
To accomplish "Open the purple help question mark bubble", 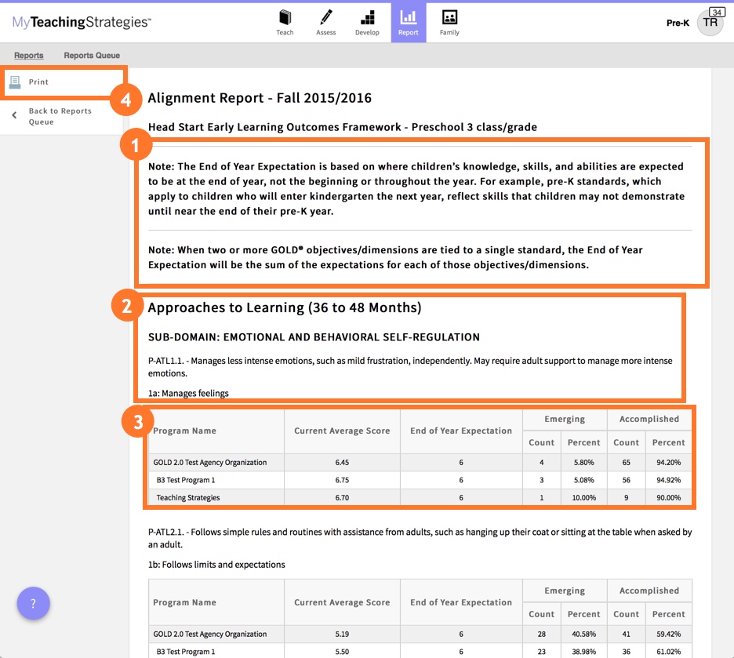I will click(x=33, y=604).
